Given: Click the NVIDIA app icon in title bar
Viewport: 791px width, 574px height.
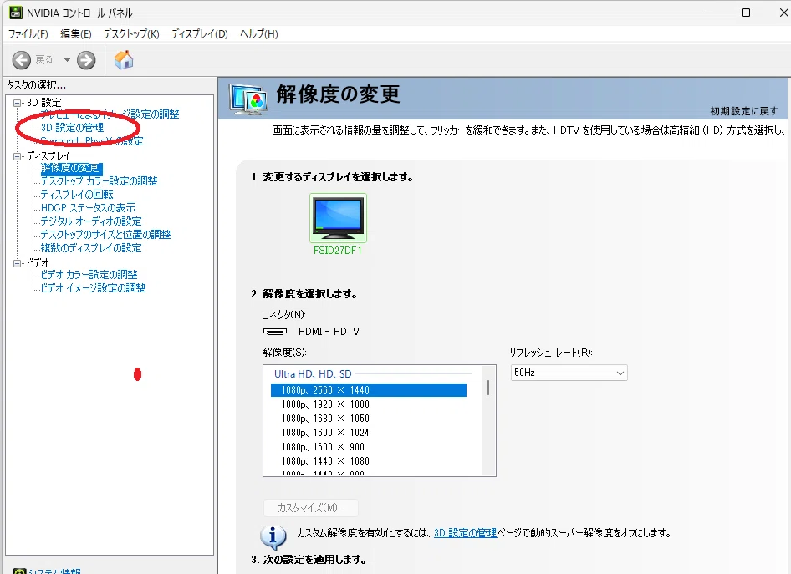Looking at the screenshot, I should [16, 13].
